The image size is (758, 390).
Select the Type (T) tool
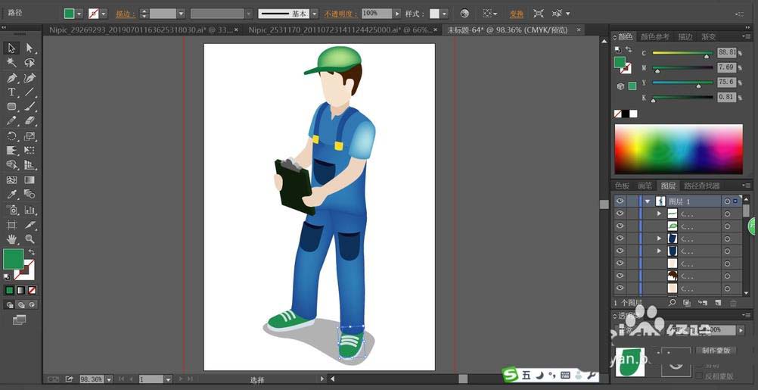point(12,92)
